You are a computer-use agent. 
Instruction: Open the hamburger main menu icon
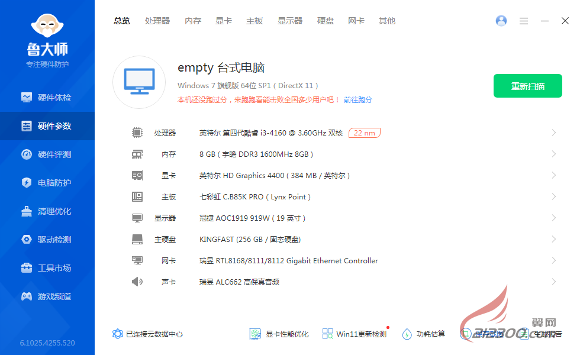click(x=523, y=21)
